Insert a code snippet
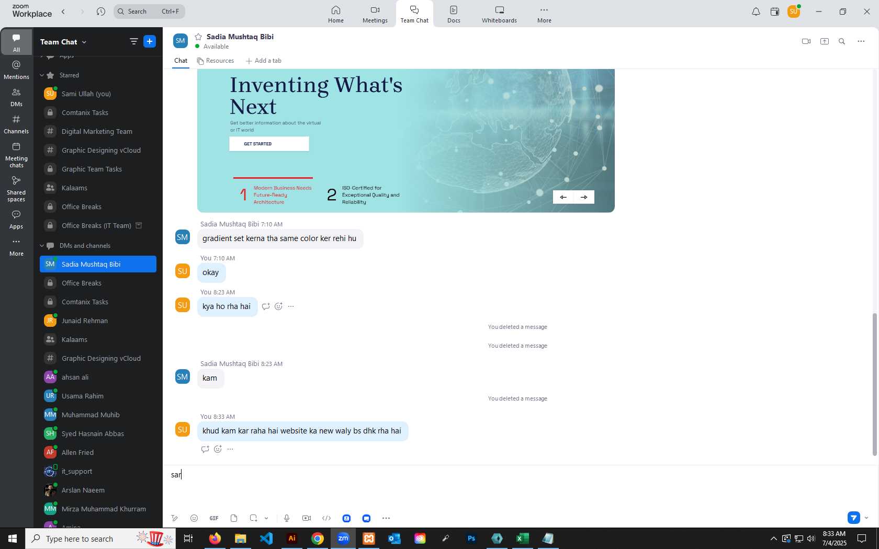The height and width of the screenshot is (549, 879). 326,518
